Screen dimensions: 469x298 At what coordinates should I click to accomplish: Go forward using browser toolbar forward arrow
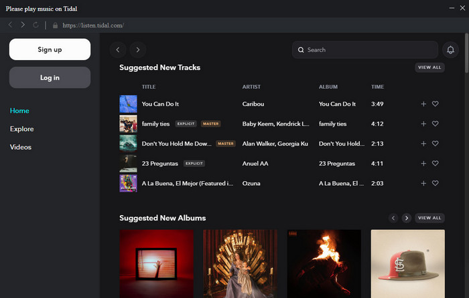coord(23,25)
